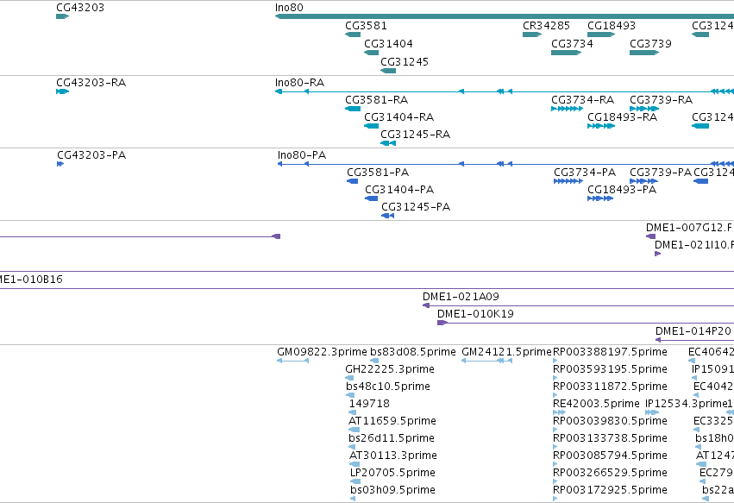734x503 pixels.
Task: Open the CG18493-PA protein label
Action: click(x=622, y=190)
